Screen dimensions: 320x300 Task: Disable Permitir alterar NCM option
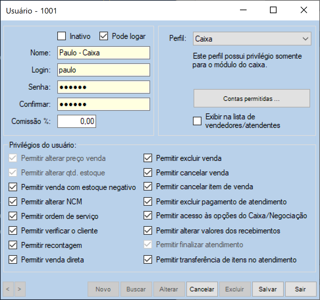pyautogui.click(x=13, y=202)
